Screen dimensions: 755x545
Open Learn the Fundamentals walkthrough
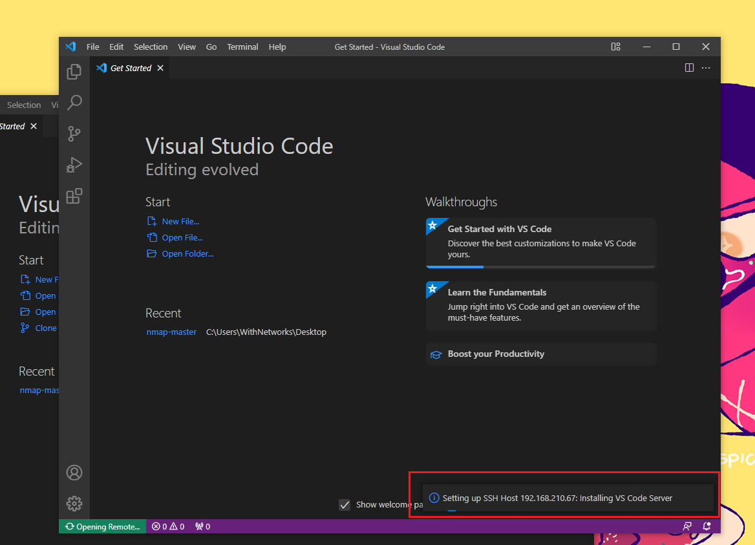(x=541, y=306)
